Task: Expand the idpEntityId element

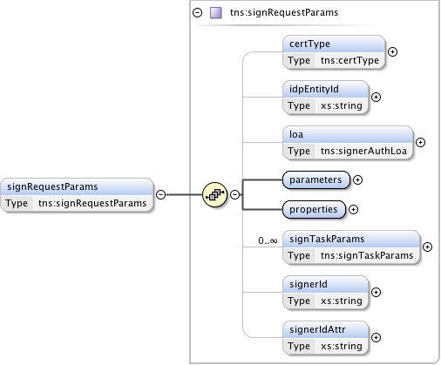Action: click(376, 98)
